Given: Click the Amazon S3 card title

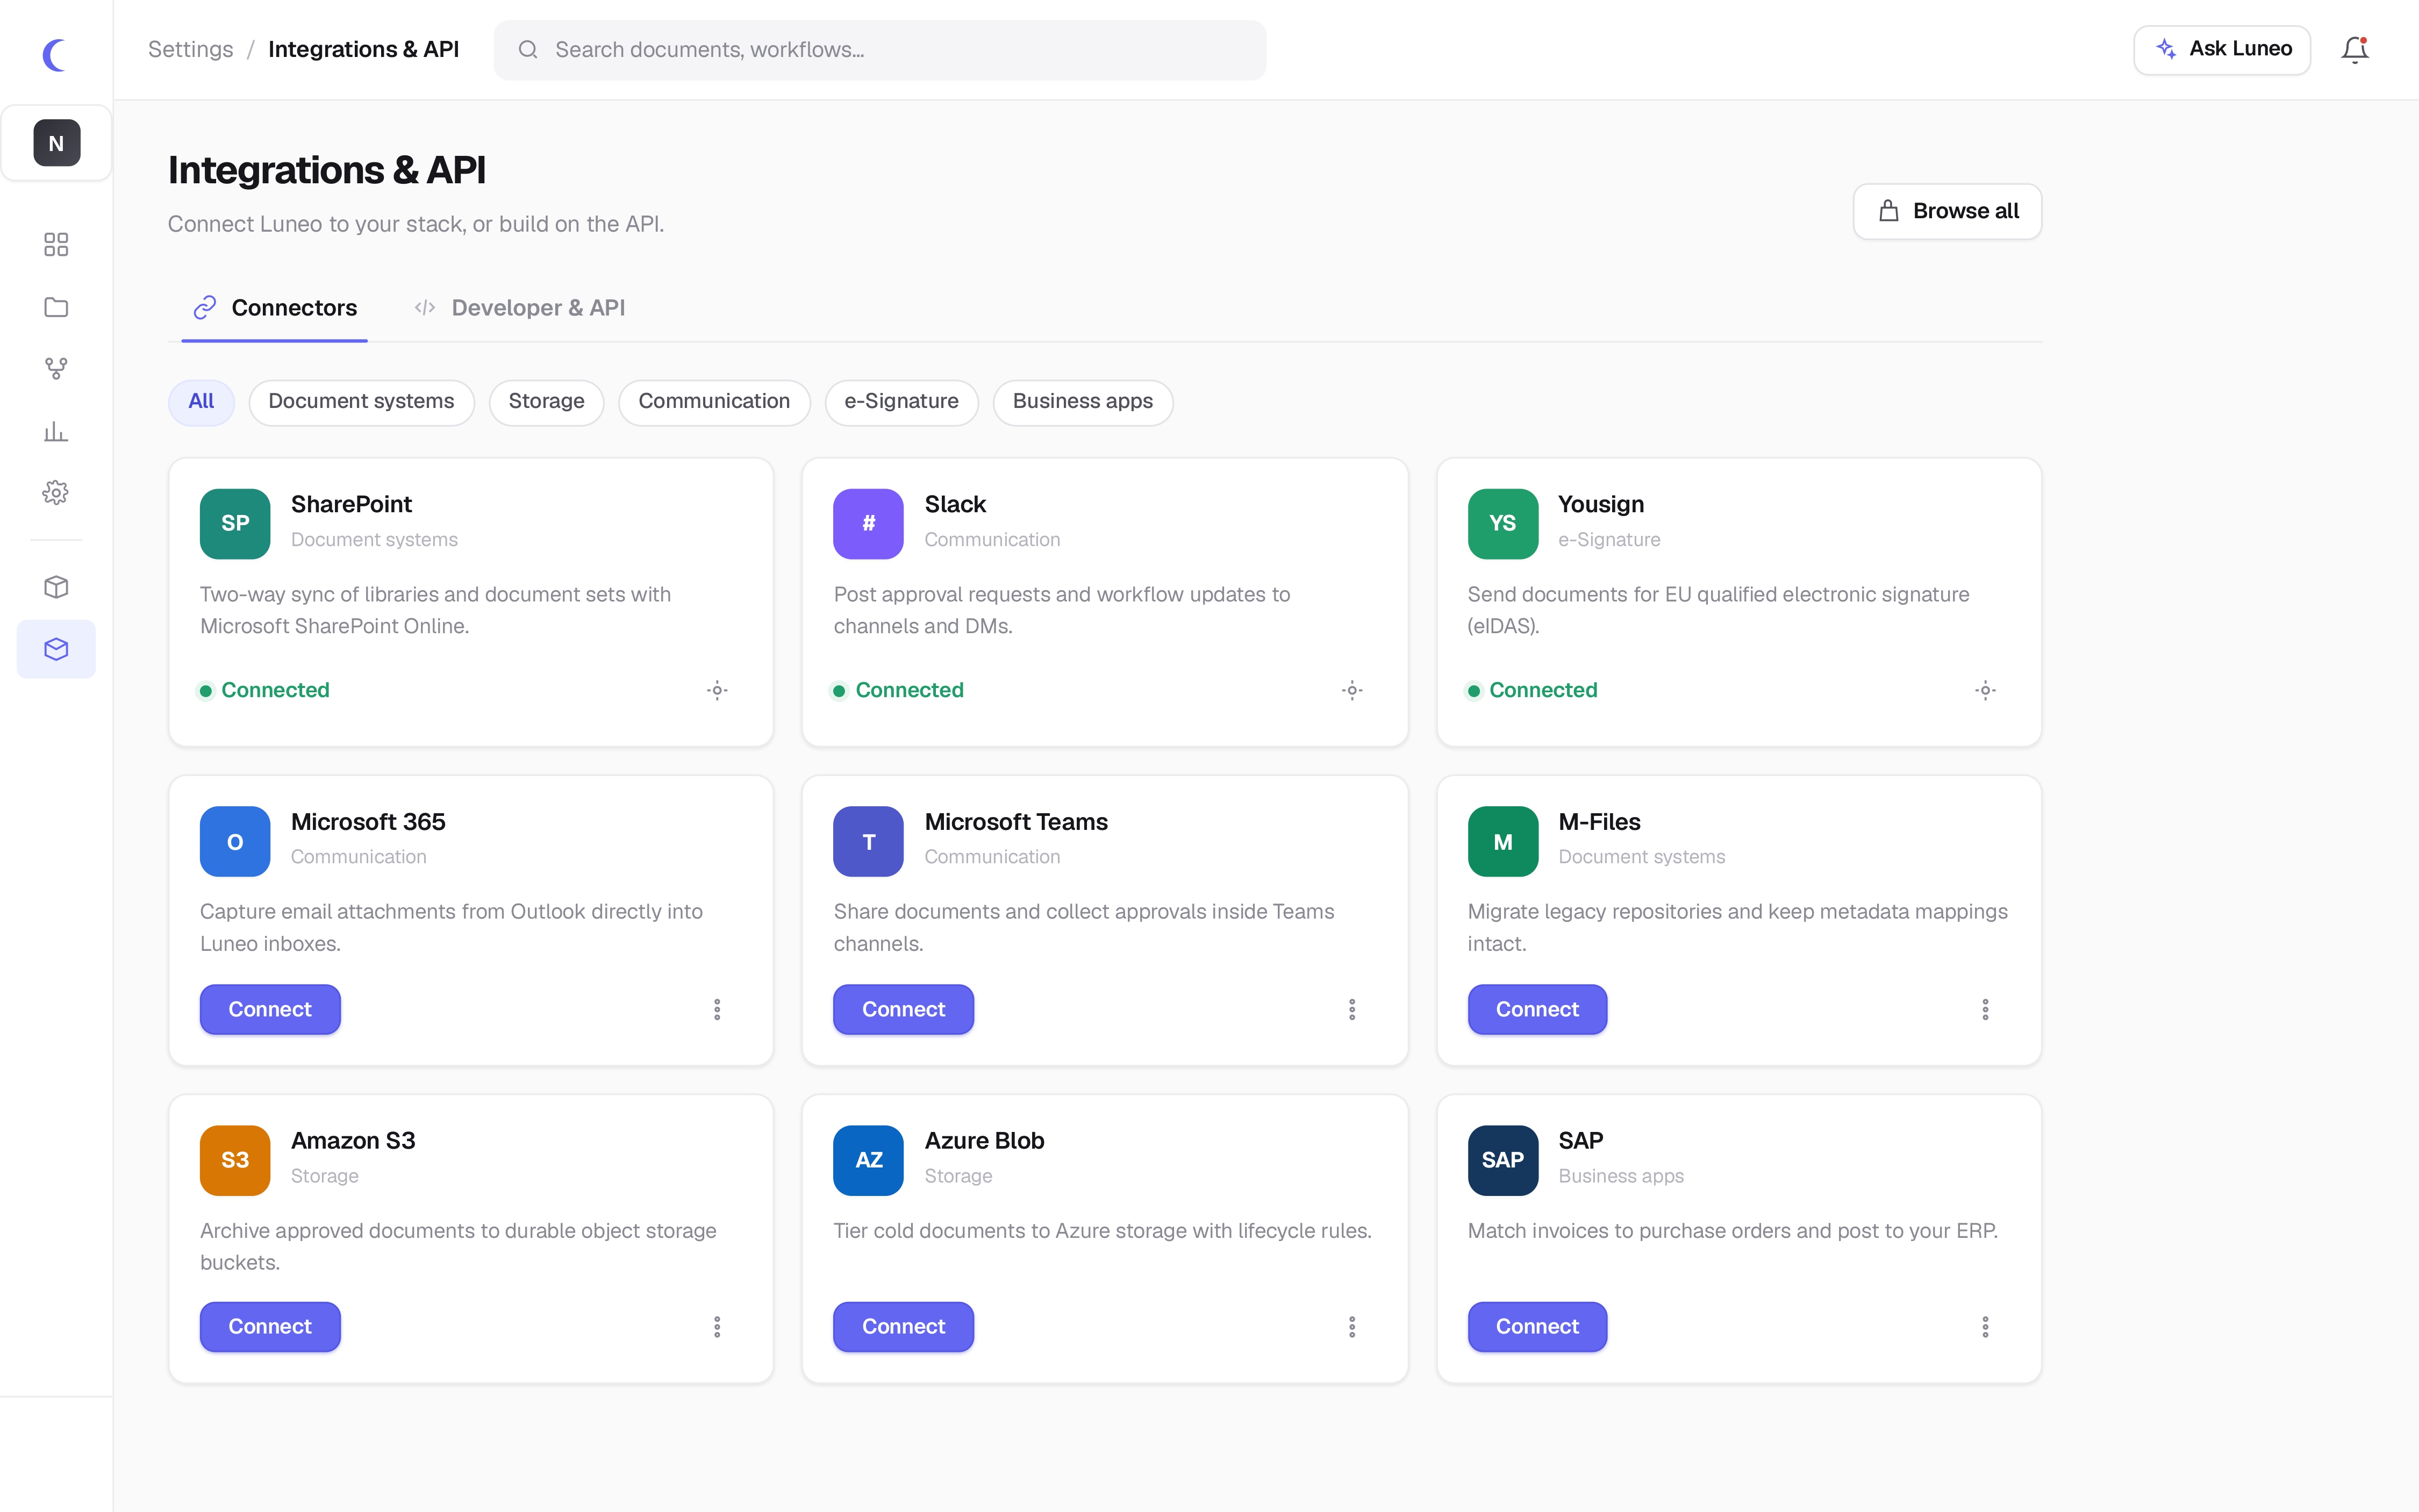Looking at the screenshot, I should [x=353, y=1141].
